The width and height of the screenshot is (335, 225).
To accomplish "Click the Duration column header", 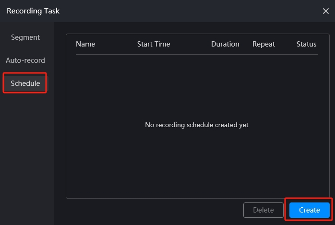I will 225,44.
